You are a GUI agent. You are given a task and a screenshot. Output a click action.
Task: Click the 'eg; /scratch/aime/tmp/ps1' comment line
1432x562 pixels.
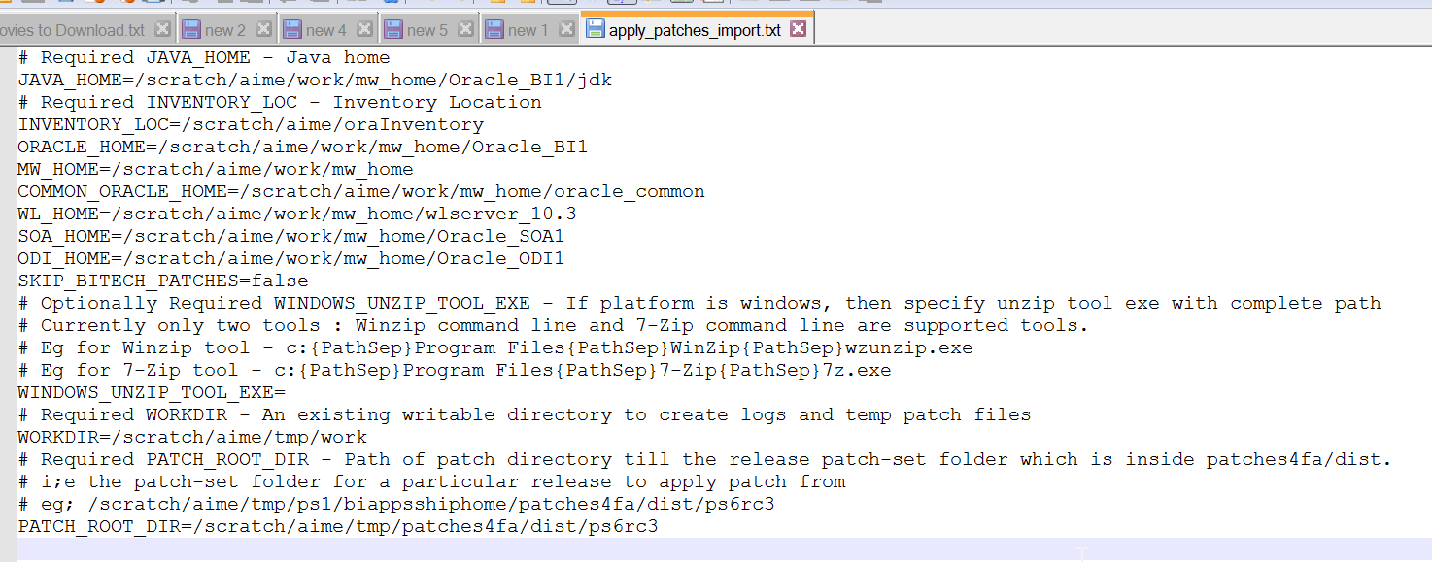tap(396, 504)
